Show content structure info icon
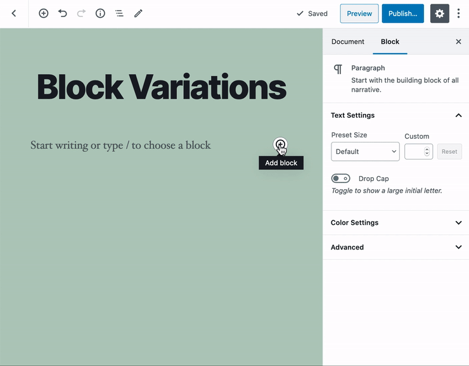 [100, 13]
